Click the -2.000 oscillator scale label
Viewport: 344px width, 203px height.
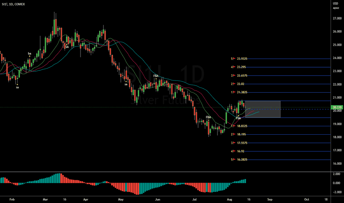pyautogui.click(x=336, y=192)
